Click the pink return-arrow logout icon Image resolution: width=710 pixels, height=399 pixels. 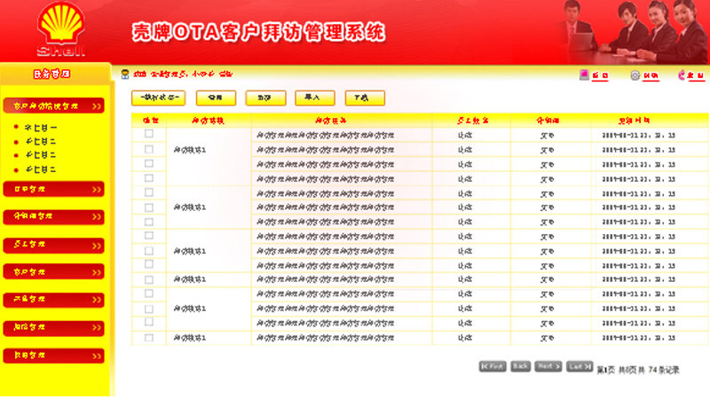pos(682,75)
